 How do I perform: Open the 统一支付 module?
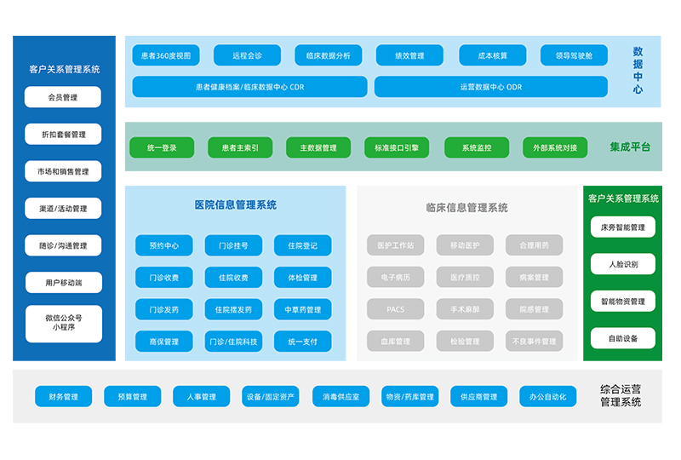pyautogui.click(x=302, y=342)
